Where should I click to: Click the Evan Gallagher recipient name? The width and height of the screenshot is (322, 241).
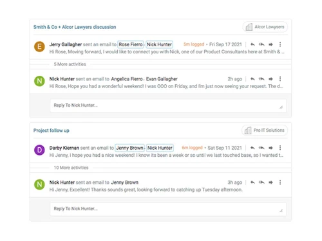click(162, 79)
